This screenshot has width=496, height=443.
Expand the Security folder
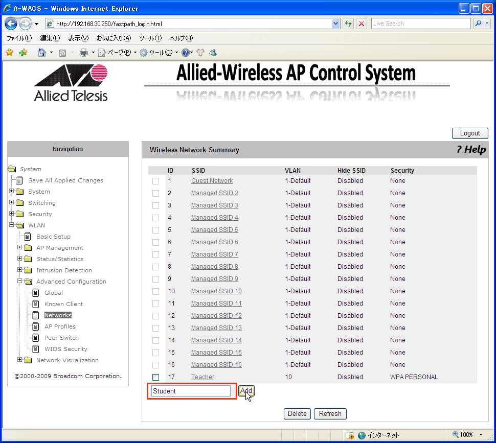click(x=11, y=213)
